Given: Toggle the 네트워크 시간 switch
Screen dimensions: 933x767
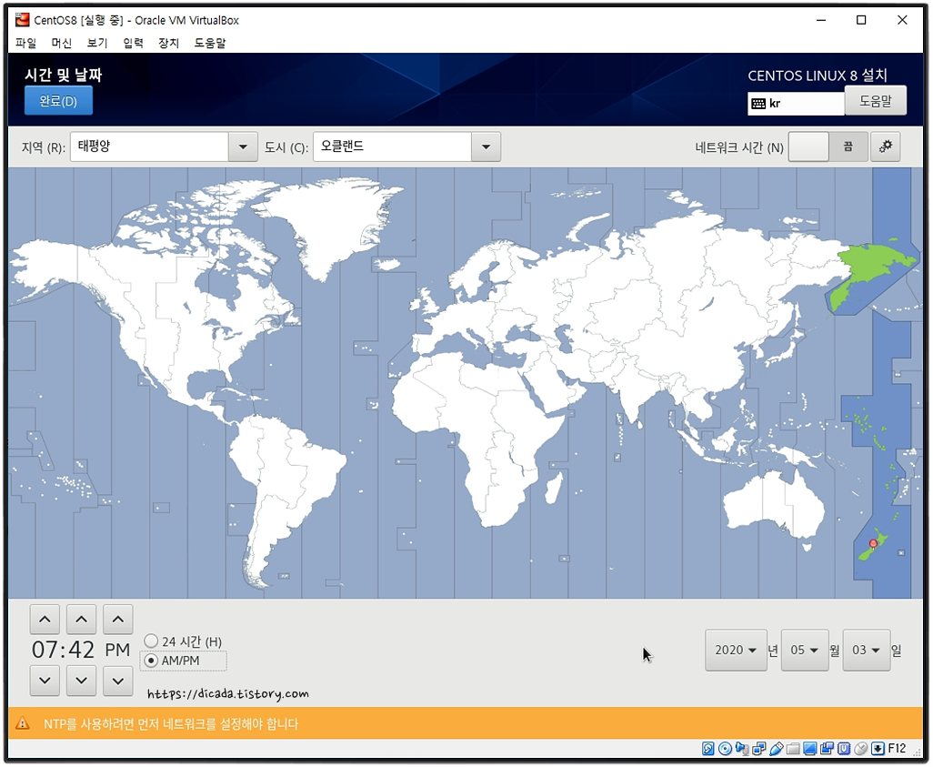Looking at the screenshot, I should (828, 146).
